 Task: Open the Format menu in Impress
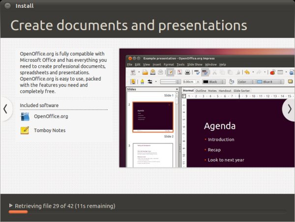point(168,64)
